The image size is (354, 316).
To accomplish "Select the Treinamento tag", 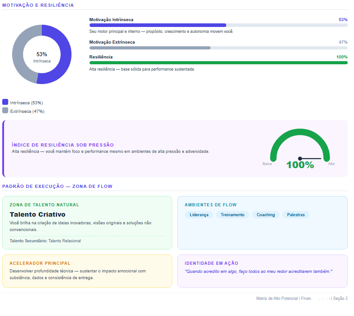I will (x=233, y=215).
